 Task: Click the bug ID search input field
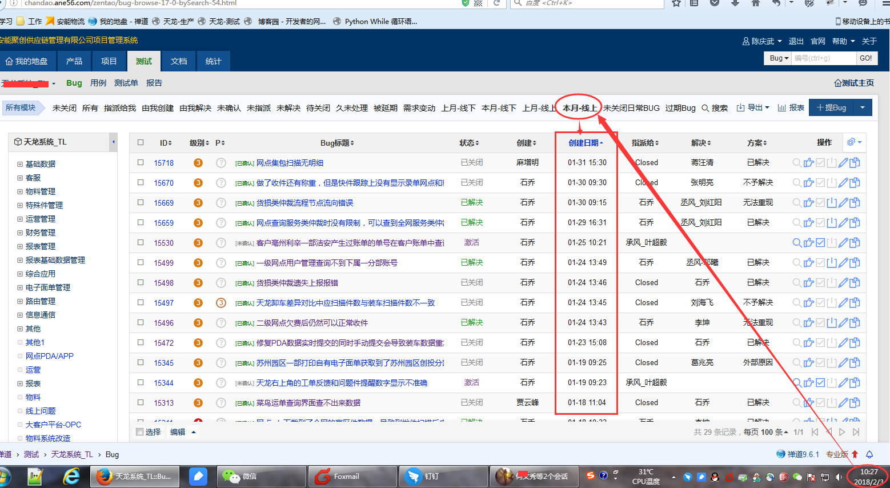pyautogui.click(x=823, y=58)
